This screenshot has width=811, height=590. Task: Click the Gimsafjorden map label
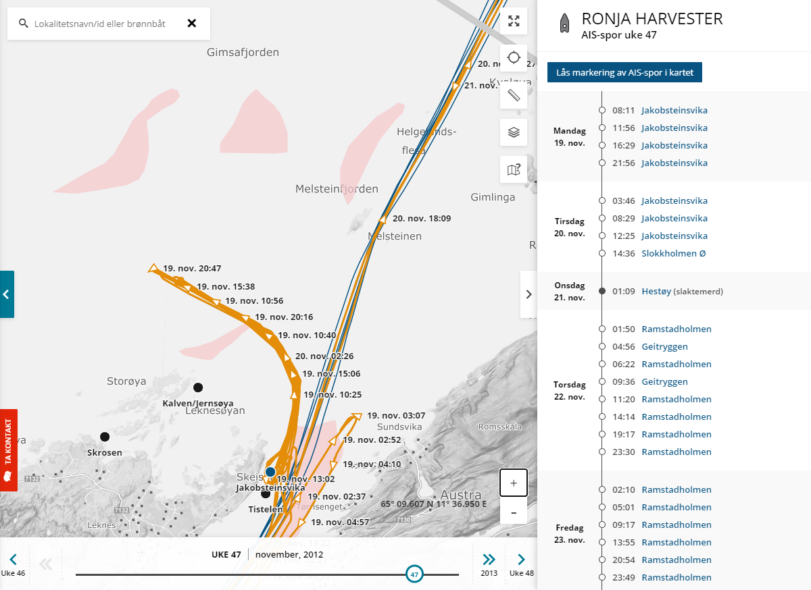pos(243,52)
